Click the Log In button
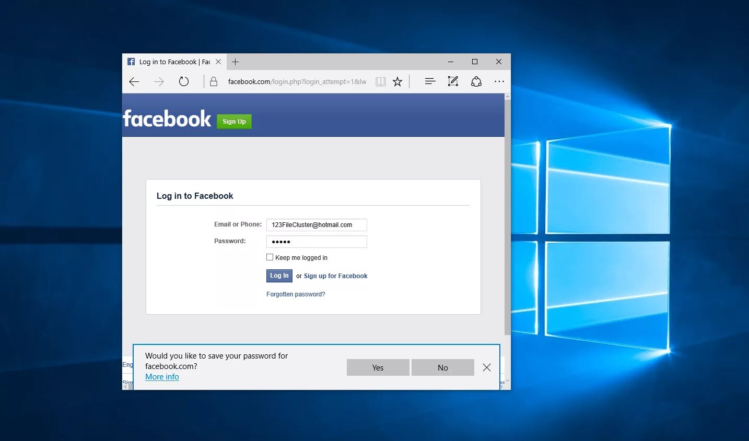The height and width of the screenshot is (441, 749). 279,276
